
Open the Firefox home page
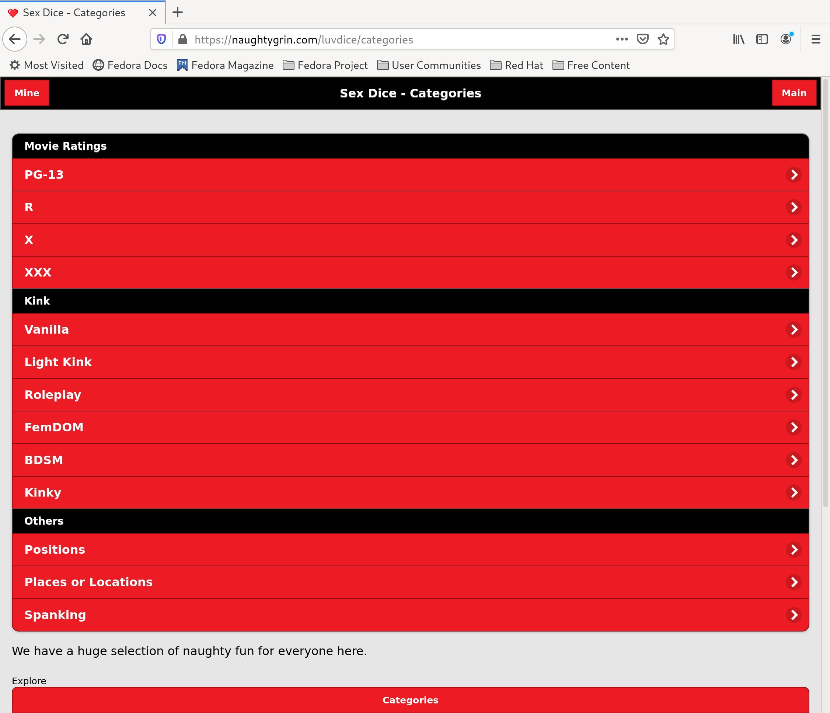click(86, 39)
